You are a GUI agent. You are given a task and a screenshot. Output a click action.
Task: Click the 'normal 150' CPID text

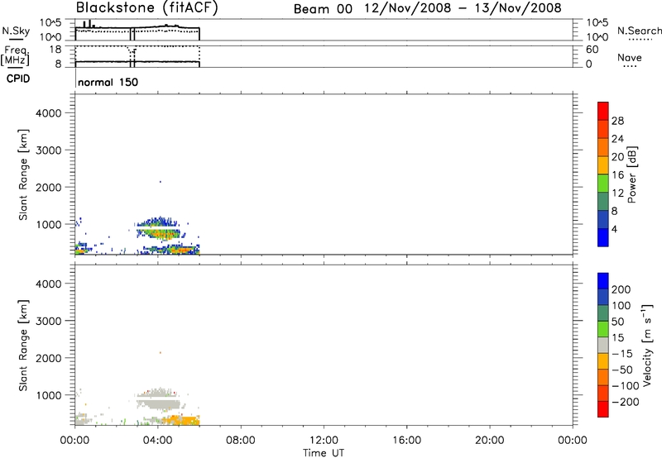108,82
